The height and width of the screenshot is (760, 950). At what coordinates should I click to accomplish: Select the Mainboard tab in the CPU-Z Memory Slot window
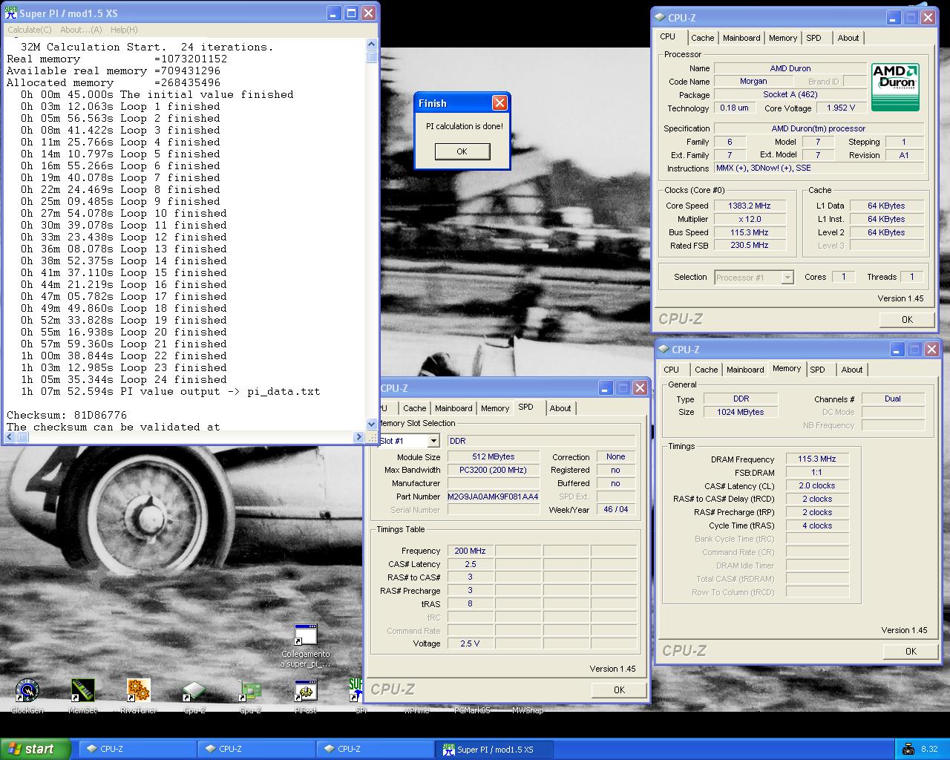pyautogui.click(x=453, y=408)
